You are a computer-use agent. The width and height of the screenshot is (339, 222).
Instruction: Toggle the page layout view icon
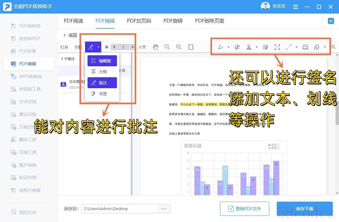(191, 47)
